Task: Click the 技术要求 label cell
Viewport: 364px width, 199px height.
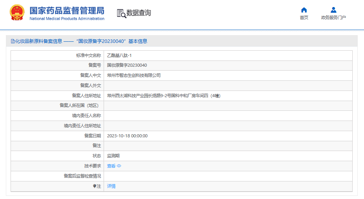Action: click(57, 166)
